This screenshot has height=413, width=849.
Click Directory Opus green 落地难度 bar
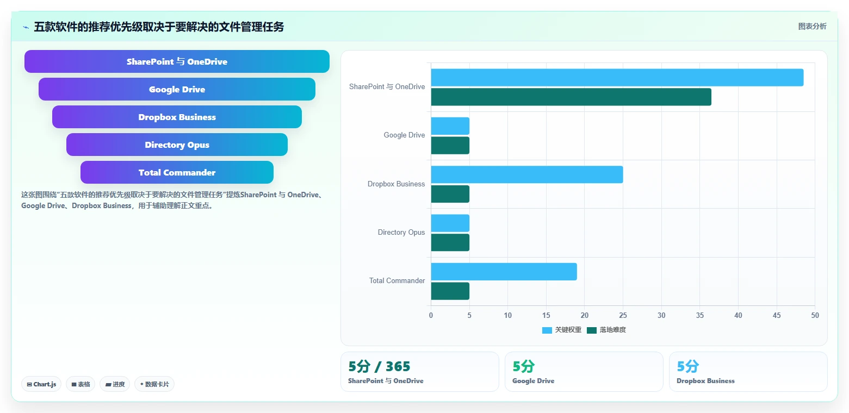point(450,242)
